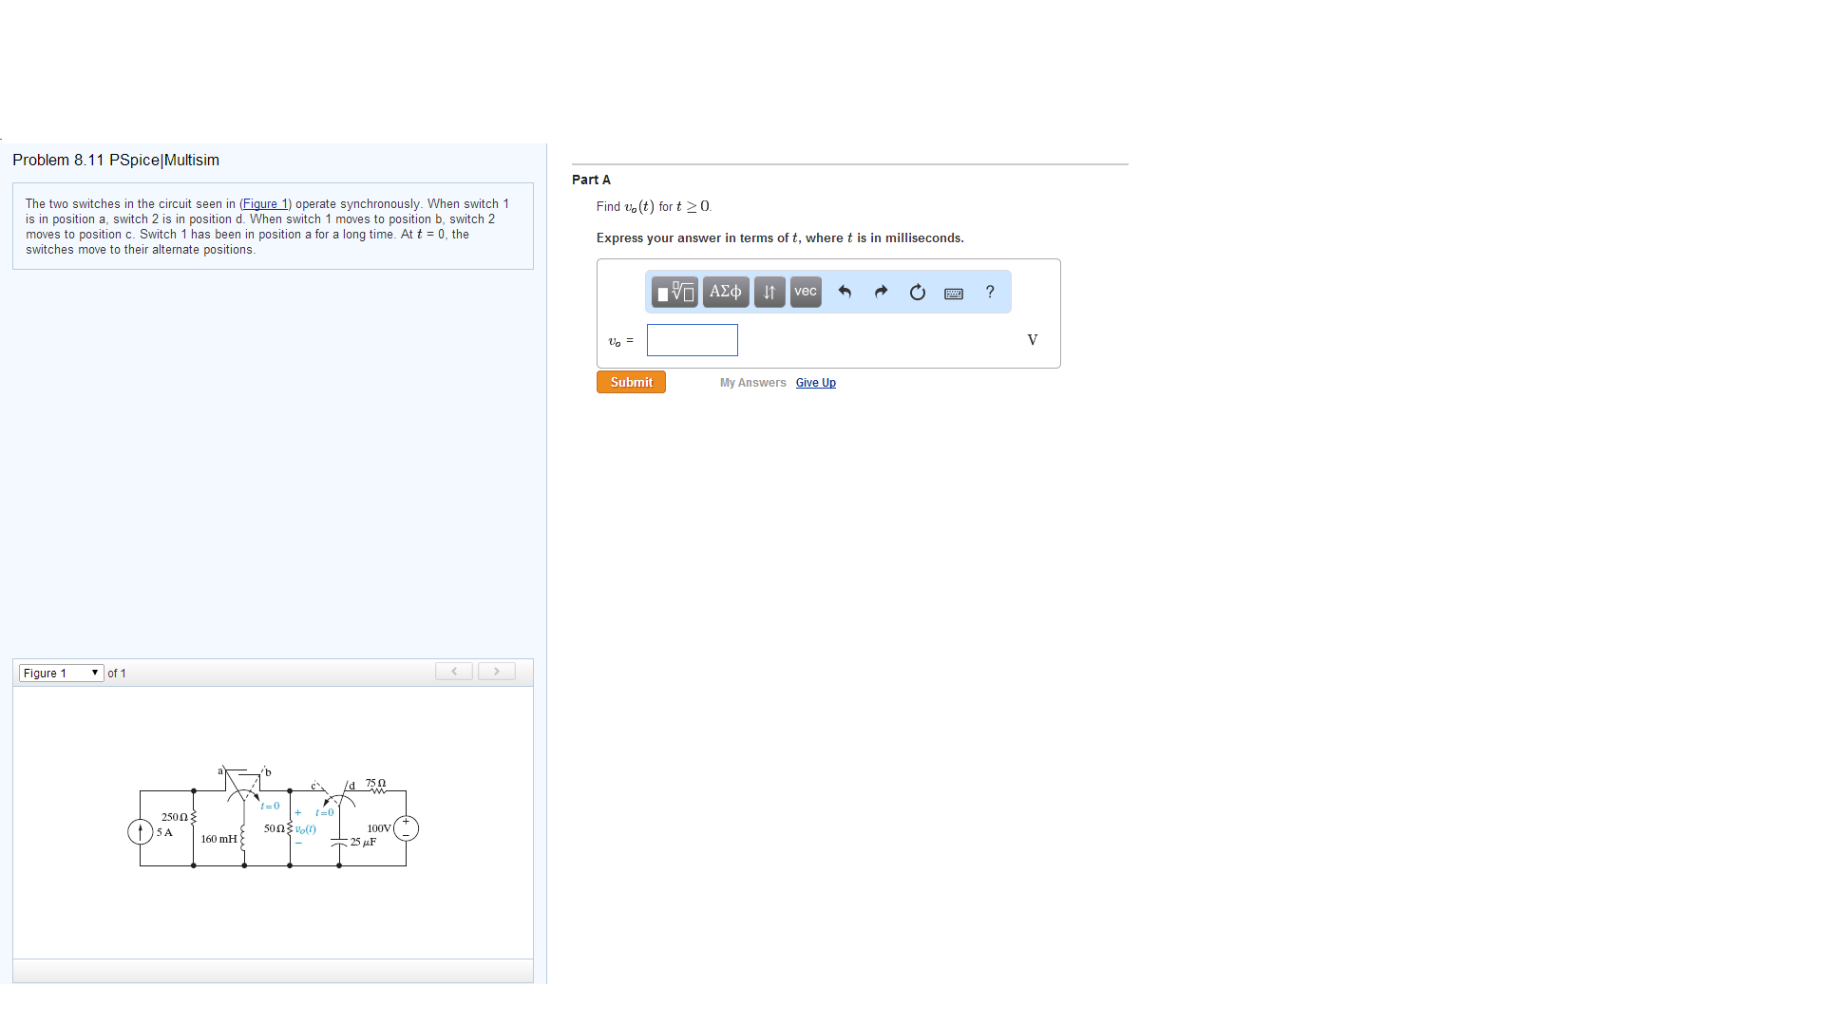The width and height of the screenshot is (1824, 1026).
Task: Click the left arrow to view previous figure
Action: click(454, 671)
